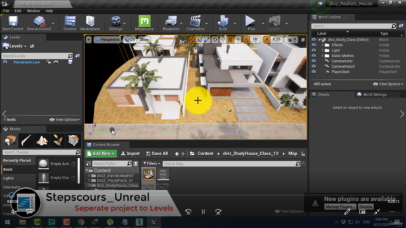Select the Foliage mode icon
The height and width of the screenshot is (228, 406).
(58, 140)
